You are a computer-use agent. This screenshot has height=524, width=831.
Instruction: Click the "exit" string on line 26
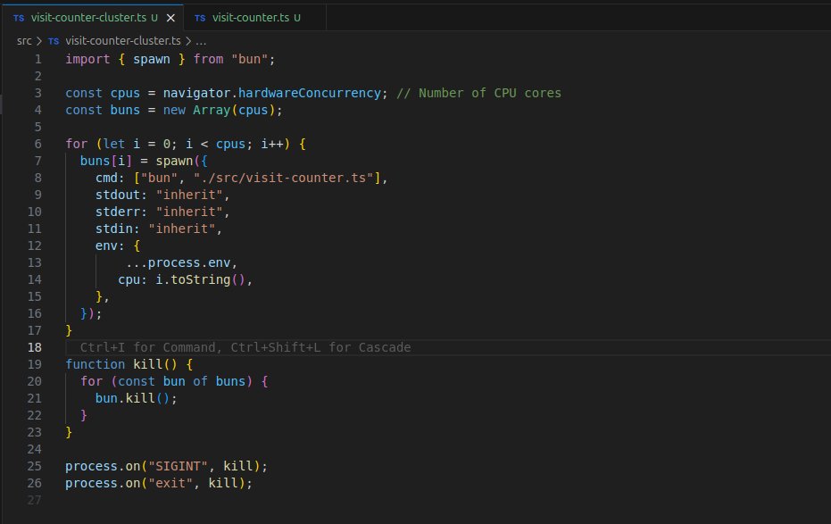point(170,483)
